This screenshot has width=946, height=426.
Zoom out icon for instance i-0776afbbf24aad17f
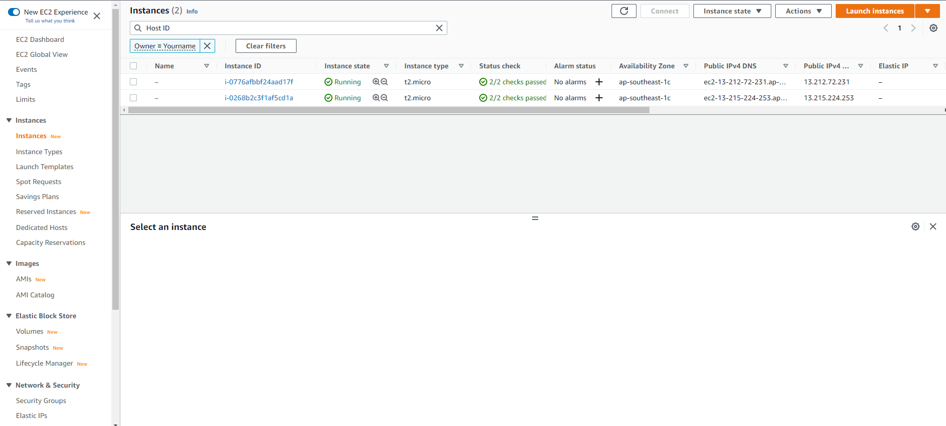[x=384, y=82]
